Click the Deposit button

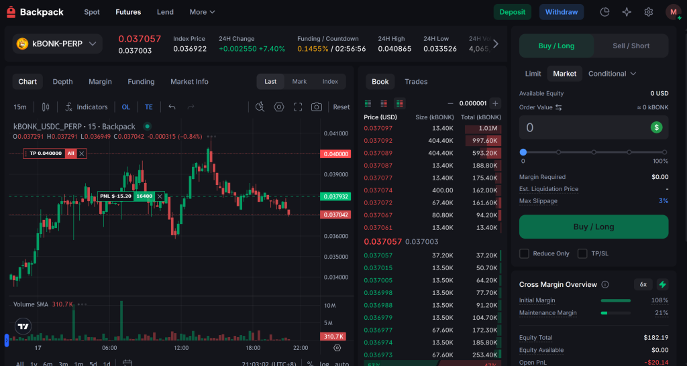coord(512,12)
